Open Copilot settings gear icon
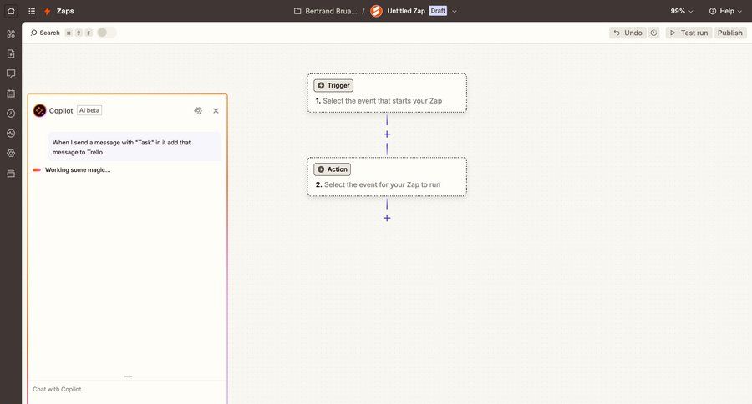752x404 pixels. (x=198, y=111)
